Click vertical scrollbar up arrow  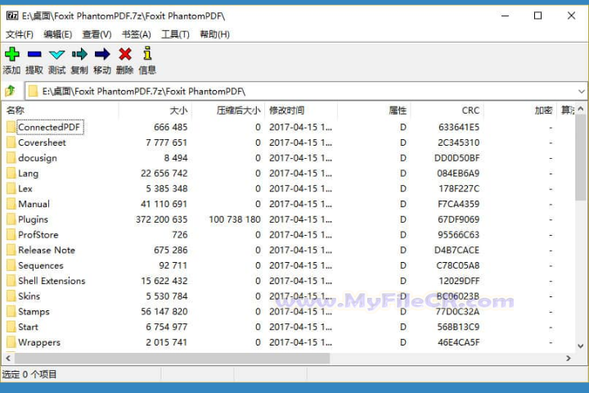(580, 109)
